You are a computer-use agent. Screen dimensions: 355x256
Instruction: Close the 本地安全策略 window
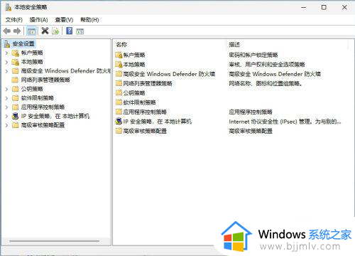(x=344, y=7)
